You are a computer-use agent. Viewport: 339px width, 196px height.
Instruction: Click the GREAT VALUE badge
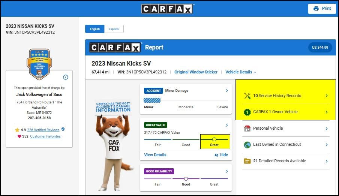tap(156, 125)
